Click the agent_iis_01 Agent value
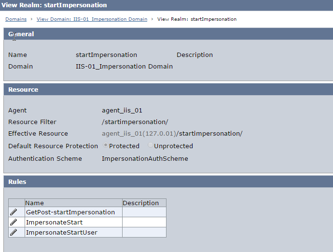This screenshot has height=252, width=333. pos(122,111)
